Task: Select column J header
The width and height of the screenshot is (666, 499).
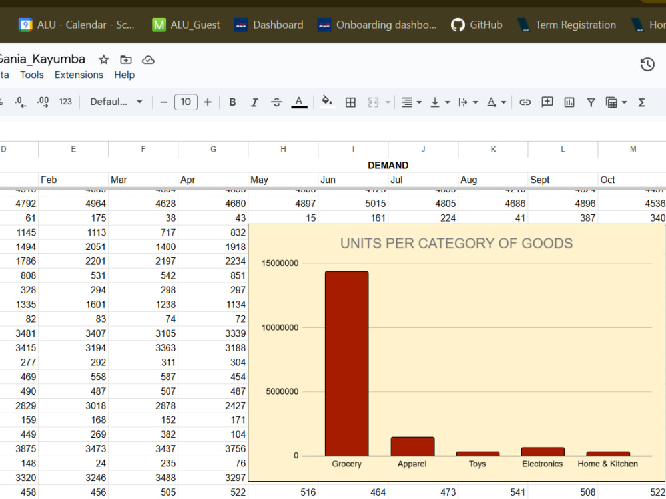Action: point(423,149)
